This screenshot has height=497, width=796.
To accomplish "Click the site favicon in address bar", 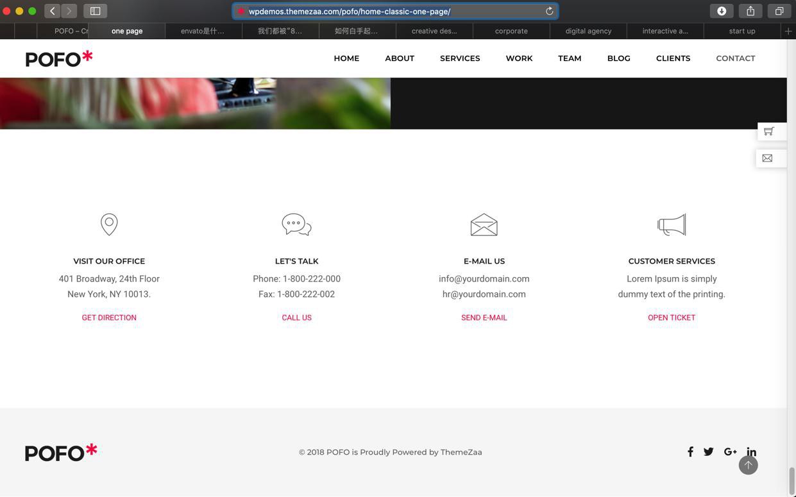I will (242, 11).
